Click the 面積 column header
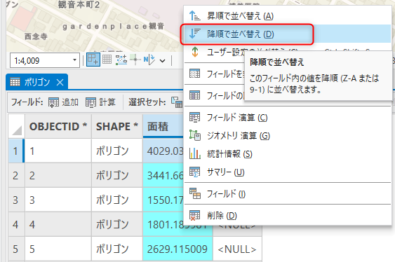Screen dimensions: 395x262 [163, 126]
